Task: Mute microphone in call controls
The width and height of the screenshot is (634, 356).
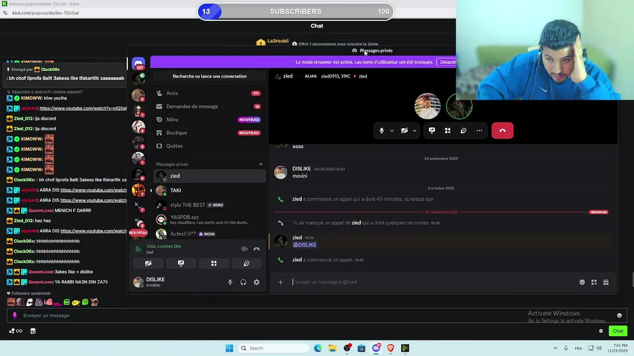Action: click(x=381, y=131)
